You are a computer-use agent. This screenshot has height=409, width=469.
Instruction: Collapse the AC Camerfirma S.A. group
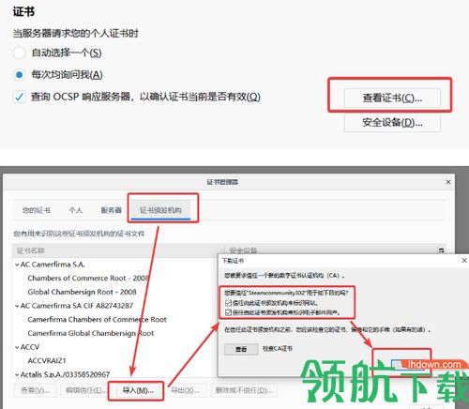tap(17, 265)
